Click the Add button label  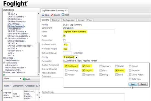[x=28, y=79]
